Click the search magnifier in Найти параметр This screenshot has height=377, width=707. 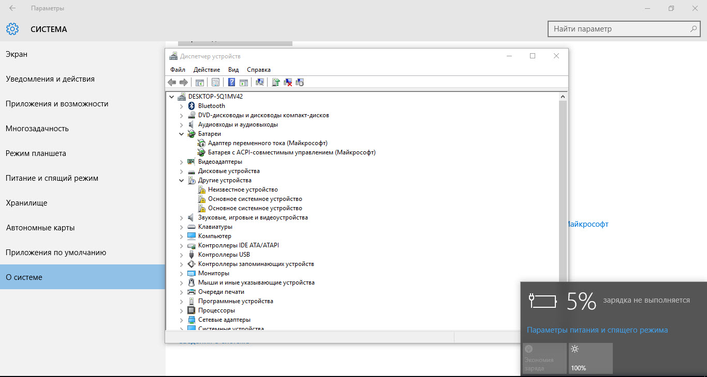click(694, 29)
